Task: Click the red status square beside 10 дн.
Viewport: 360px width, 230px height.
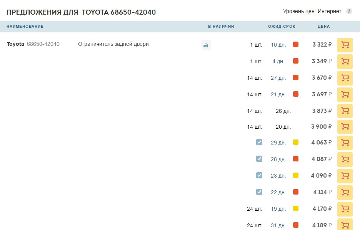Action: [296, 44]
